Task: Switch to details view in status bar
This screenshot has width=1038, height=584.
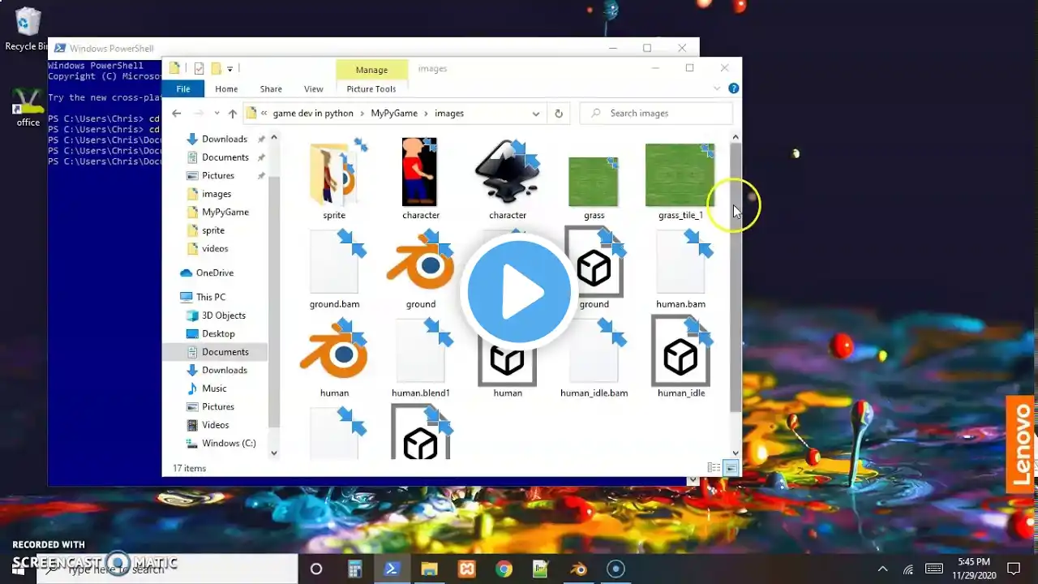Action: click(714, 468)
